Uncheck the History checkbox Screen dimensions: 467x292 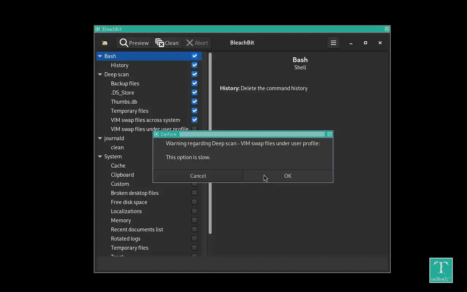point(194,65)
